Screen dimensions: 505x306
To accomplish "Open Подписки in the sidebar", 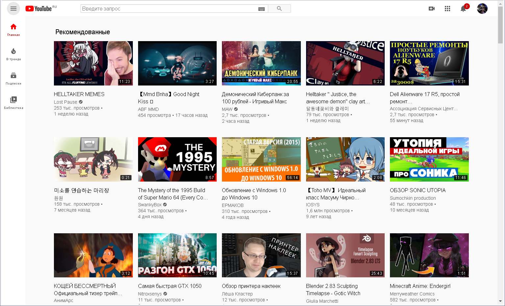I will (x=13, y=78).
